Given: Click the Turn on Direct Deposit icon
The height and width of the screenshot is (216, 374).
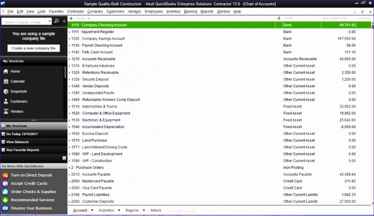Looking at the screenshot, I should (x=5, y=175).
